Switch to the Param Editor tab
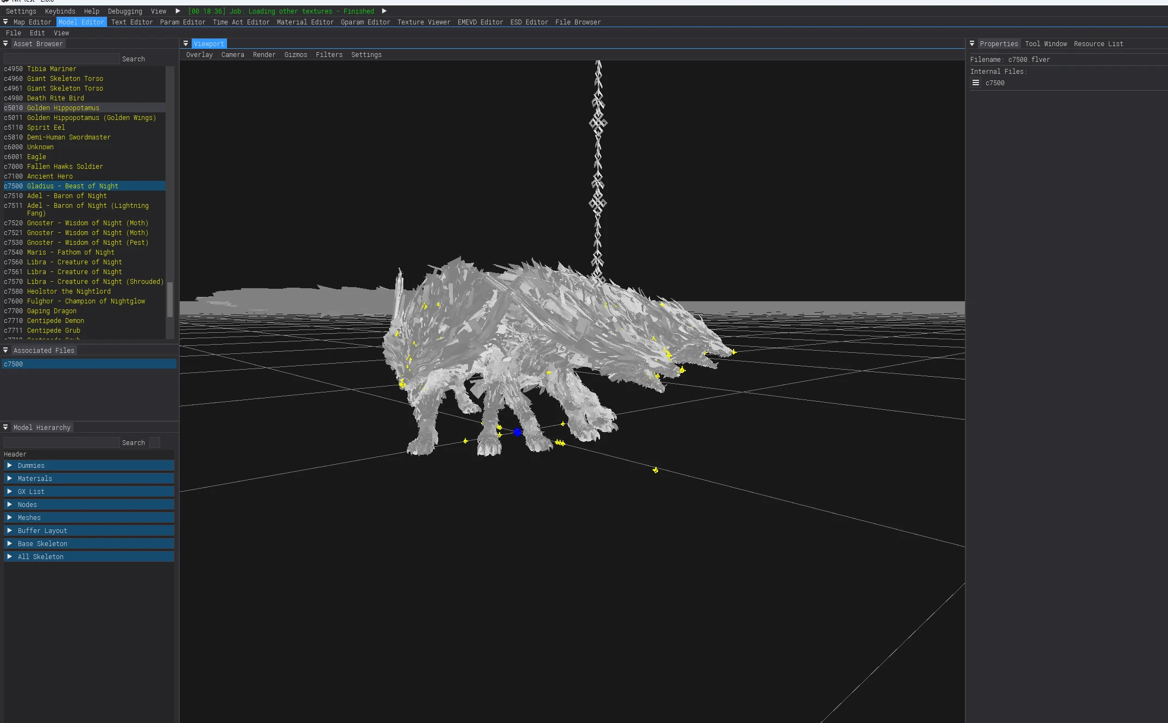1168x723 pixels. coord(182,22)
